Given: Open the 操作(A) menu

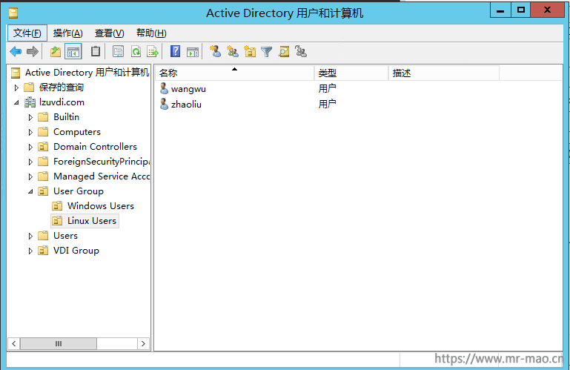Looking at the screenshot, I should click(x=68, y=33).
